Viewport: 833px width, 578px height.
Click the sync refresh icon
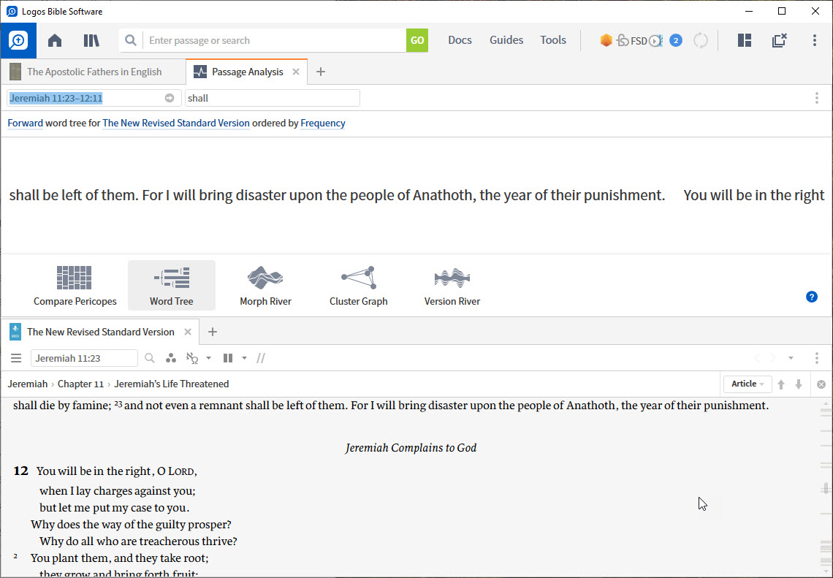pos(701,40)
